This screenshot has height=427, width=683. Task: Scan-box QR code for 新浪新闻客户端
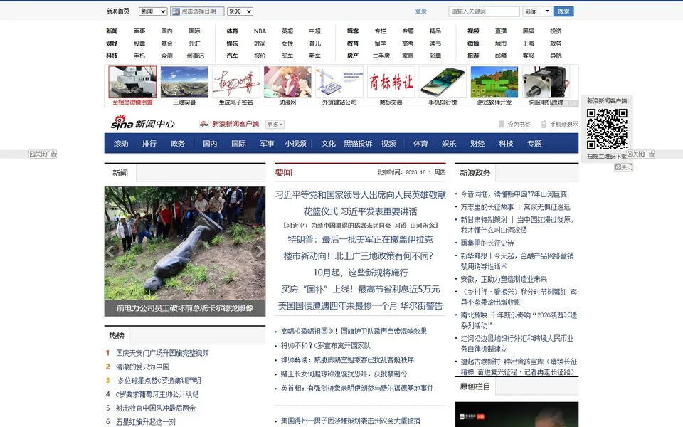tap(607, 129)
